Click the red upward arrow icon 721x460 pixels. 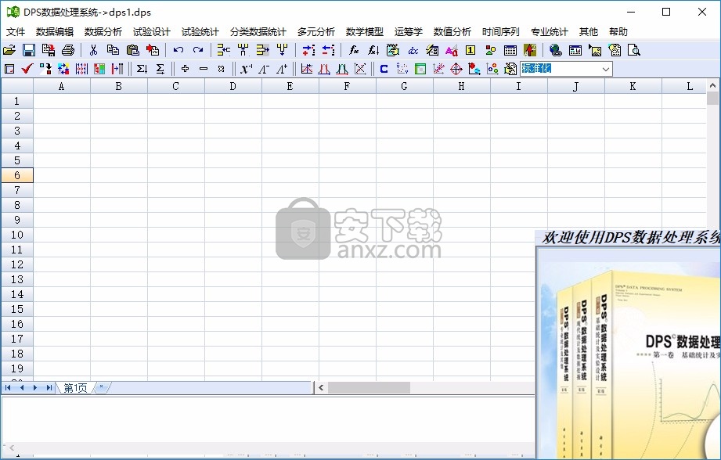click(x=530, y=50)
